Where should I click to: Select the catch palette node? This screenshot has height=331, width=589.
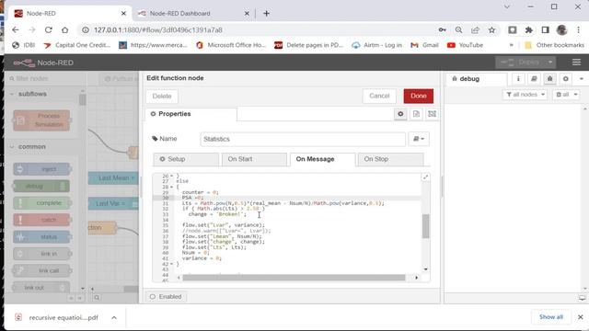[x=41, y=220]
